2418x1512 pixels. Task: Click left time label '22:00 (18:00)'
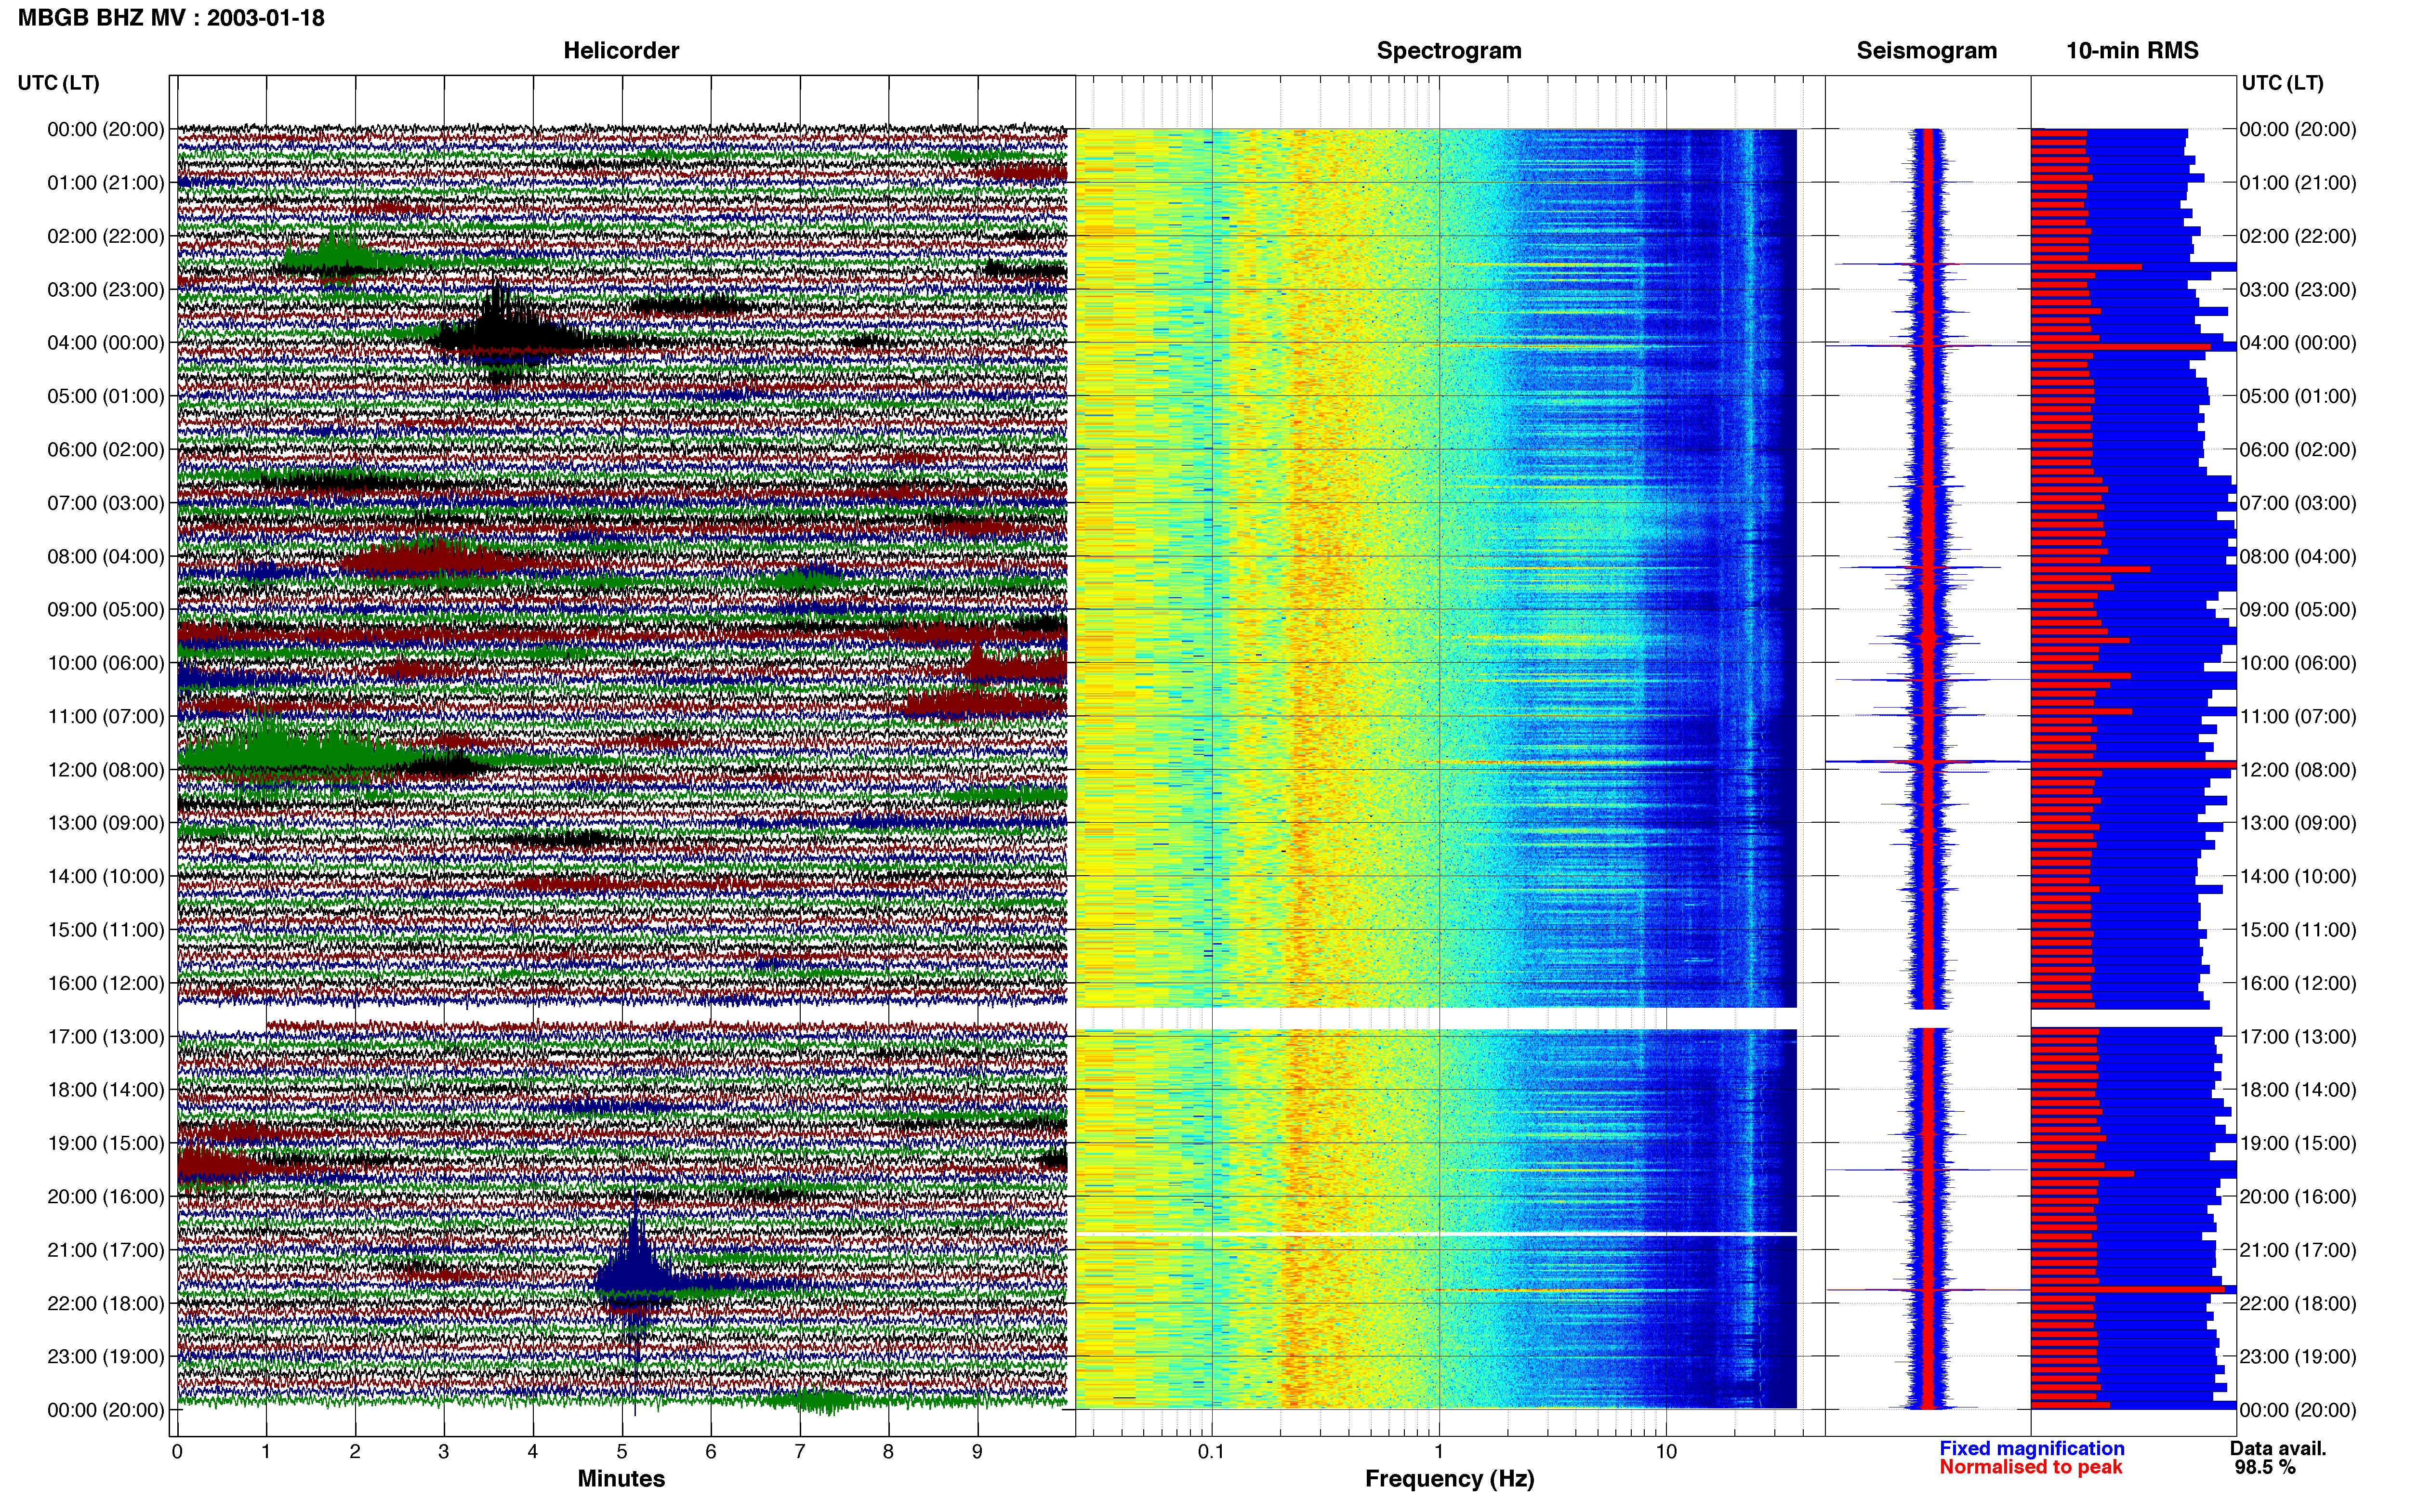tap(106, 1304)
